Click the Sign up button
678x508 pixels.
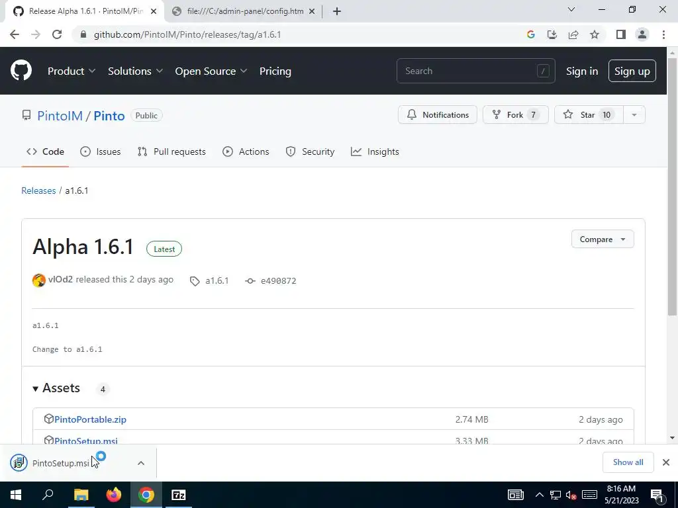coord(632,71)
